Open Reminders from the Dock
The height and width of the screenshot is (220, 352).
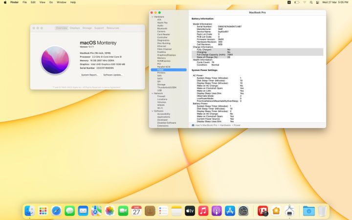(163, 211)
